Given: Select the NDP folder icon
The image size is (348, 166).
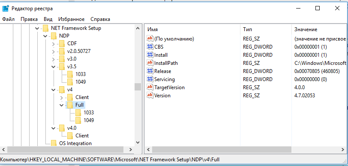Looking at the screenshot, I should pos(54,36).
